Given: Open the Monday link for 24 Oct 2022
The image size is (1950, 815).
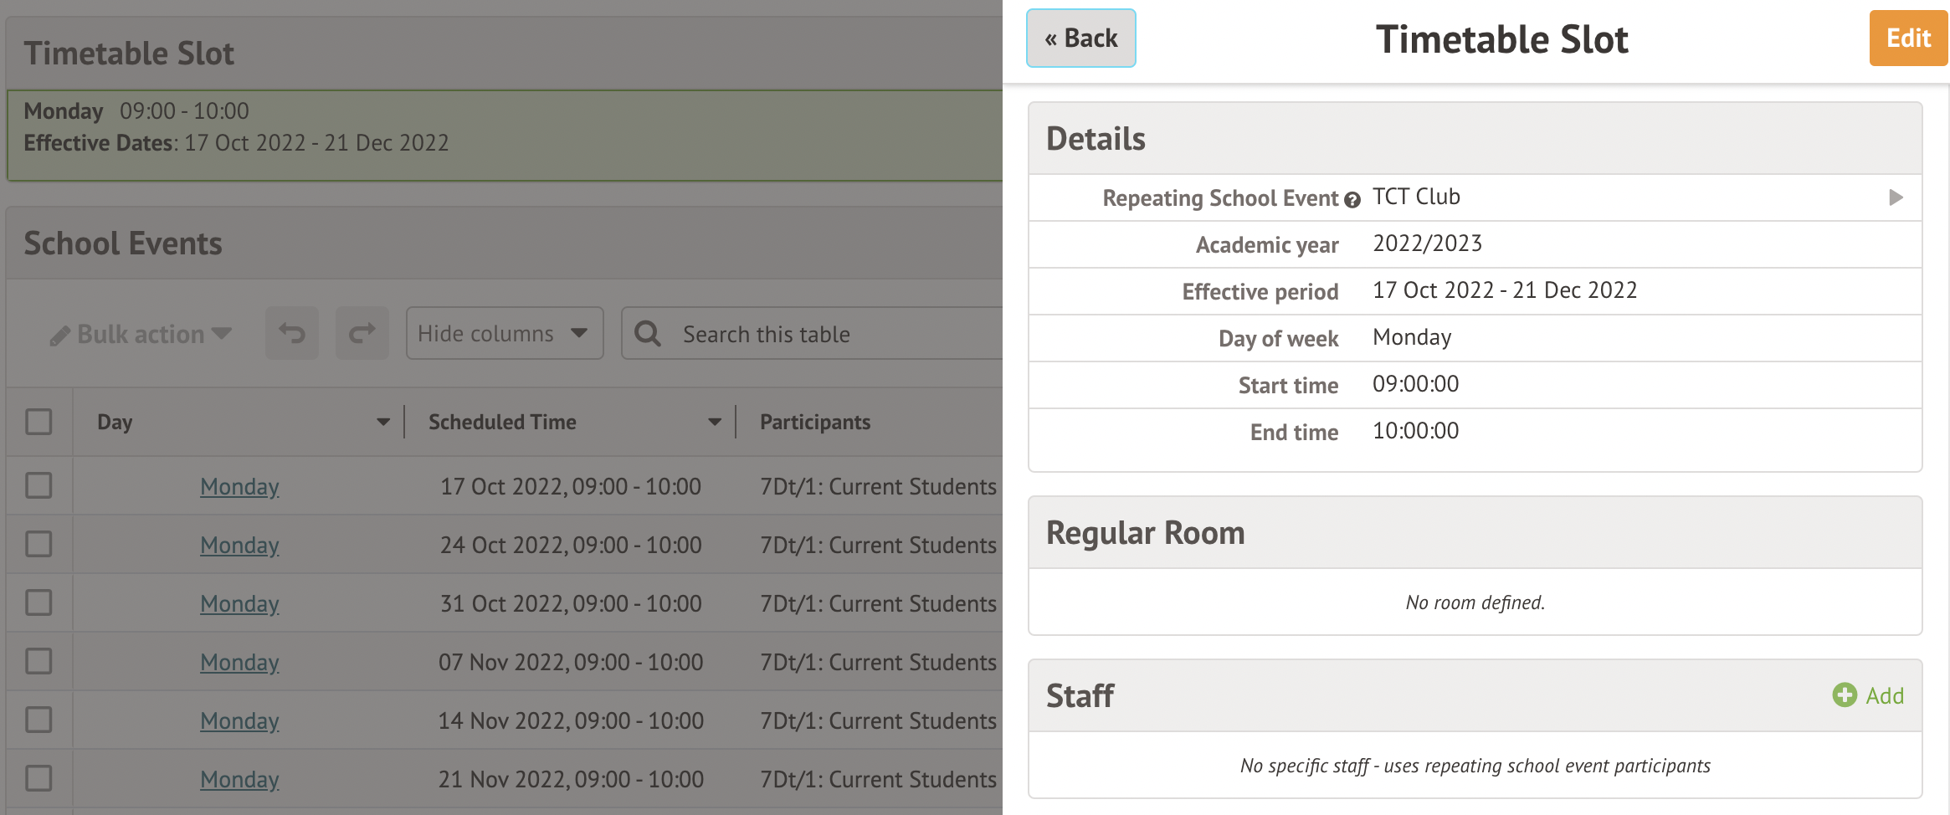Looking at the screenshot, I should pos(239,545).
